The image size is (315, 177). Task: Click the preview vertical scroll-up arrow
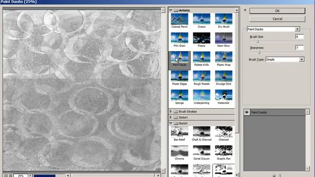point(163,10)
